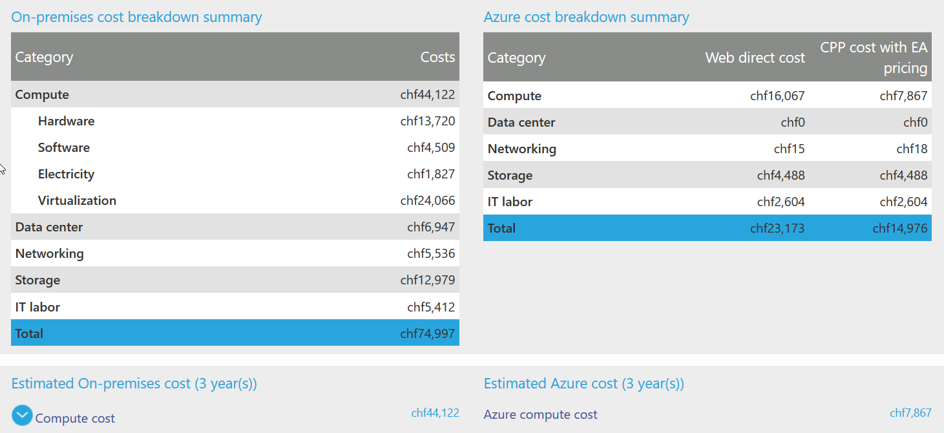Select the Hardware row label
The height and width of the screenshot is (433, 944).
click(x=66, y=121)
